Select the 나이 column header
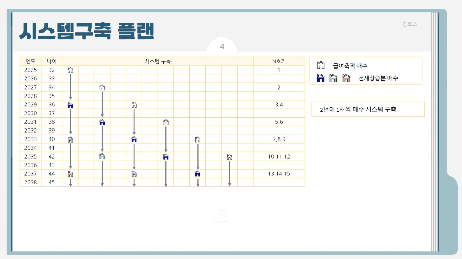The height and width of the screenshot is (259, 462). pyautogui.click(x=52, y=61)
